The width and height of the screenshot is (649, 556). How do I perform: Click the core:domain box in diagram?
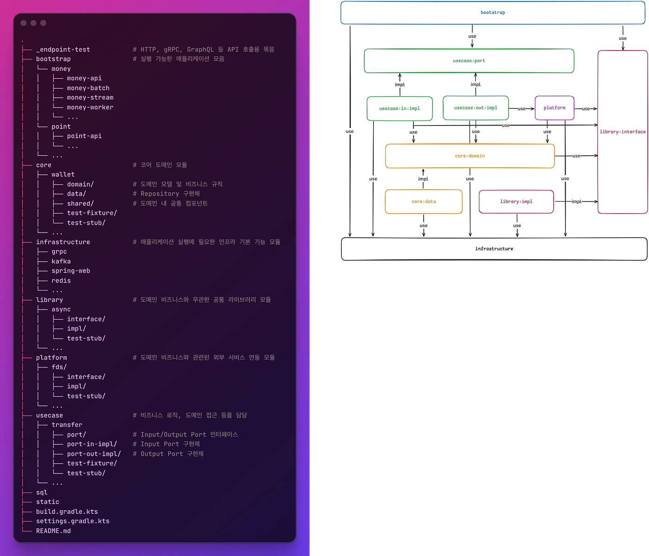point(470,156)
